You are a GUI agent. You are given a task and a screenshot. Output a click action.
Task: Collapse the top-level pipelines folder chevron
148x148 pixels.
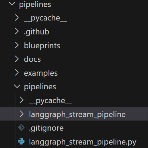tap(12, 4)
